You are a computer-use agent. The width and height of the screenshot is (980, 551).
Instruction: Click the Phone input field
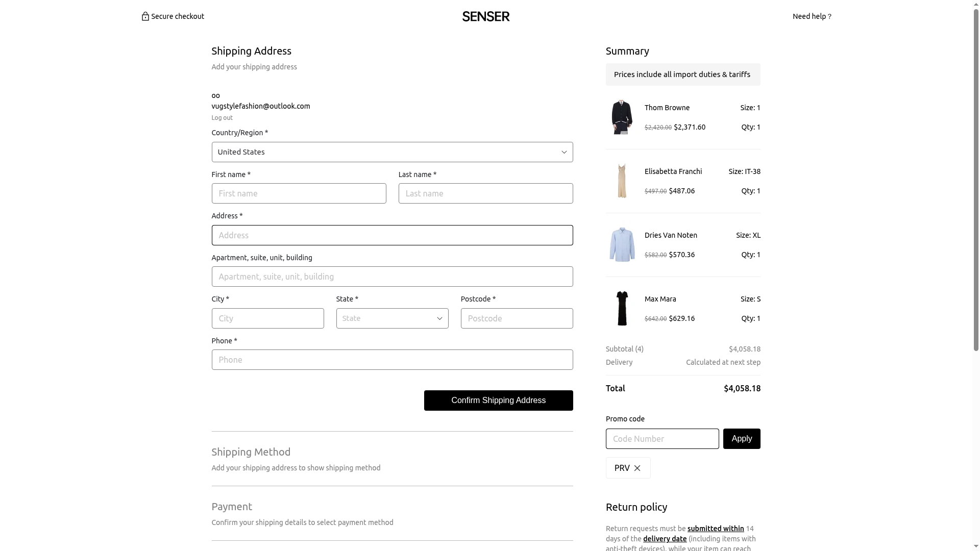(x=392, y=360)
